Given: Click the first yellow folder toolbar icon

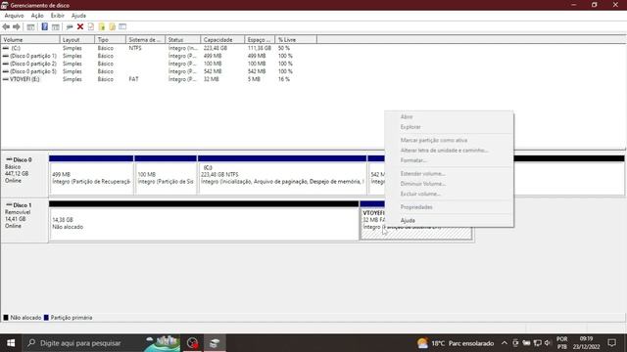Looking at the screenshot, I should tap(102, 26).
